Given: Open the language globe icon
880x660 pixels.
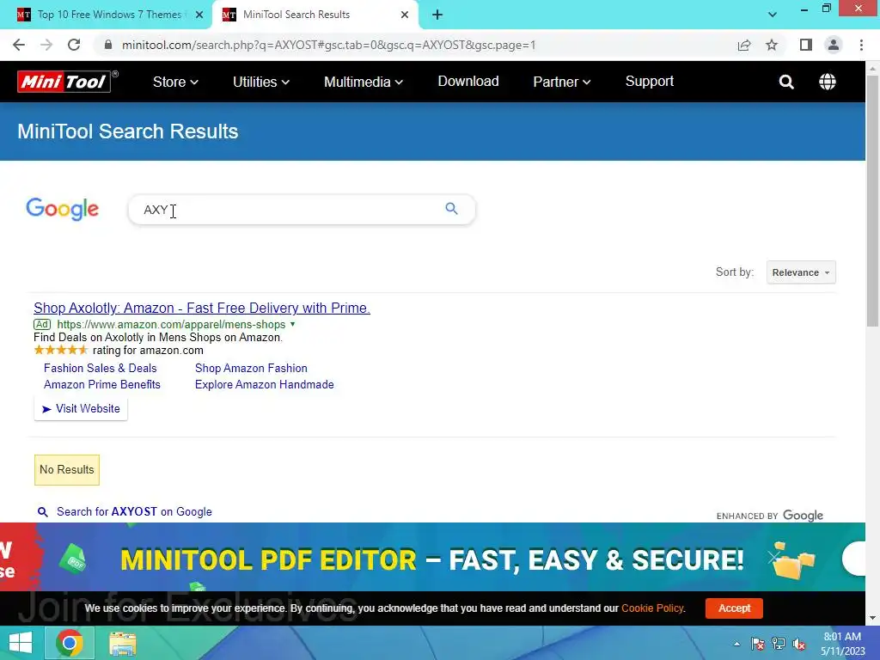Looking at the screenshot, I should [828, 82].
